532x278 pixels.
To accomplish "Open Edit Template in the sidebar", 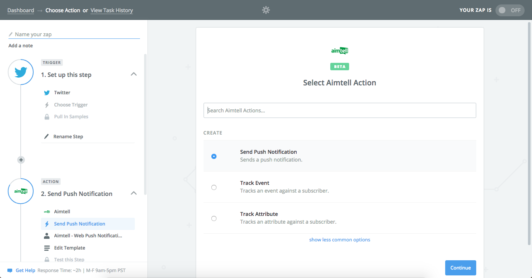I will [x=69, y=248].
